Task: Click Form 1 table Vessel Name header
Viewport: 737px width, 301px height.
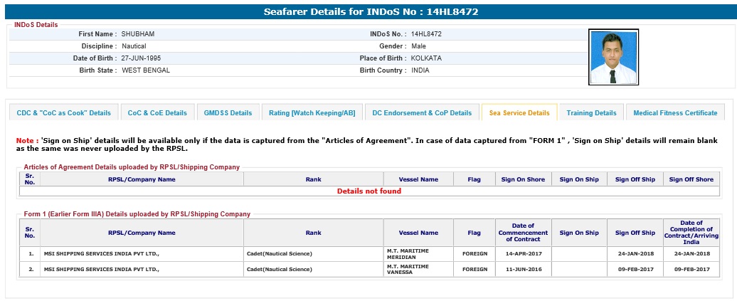Action: click(x=418, y=233)
